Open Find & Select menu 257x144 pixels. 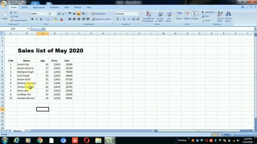point(228,16)
